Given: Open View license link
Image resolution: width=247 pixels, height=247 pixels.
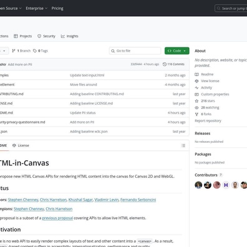Looking at the screenshot, I should pos(210,81).
